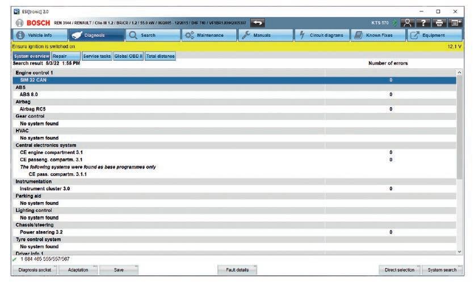The image size is (474, 285).
Task: Click the Airbag group header
Action: click(234, 102)
